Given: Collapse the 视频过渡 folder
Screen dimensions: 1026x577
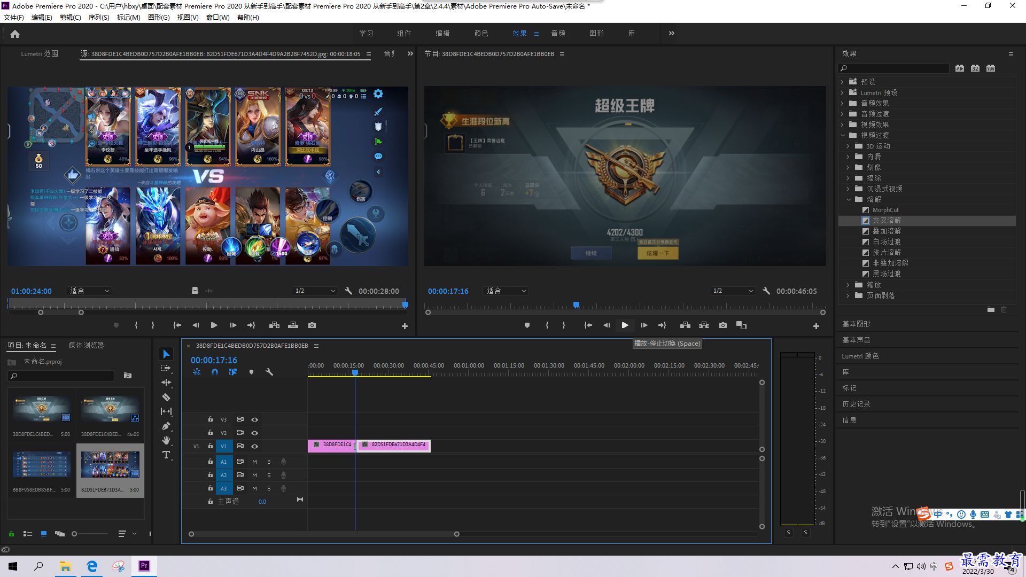Looking at the screenshot, I should pos(842,135).
